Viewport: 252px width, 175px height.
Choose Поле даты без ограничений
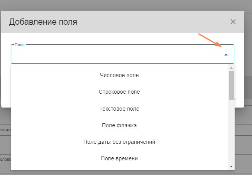pos(119,142)
